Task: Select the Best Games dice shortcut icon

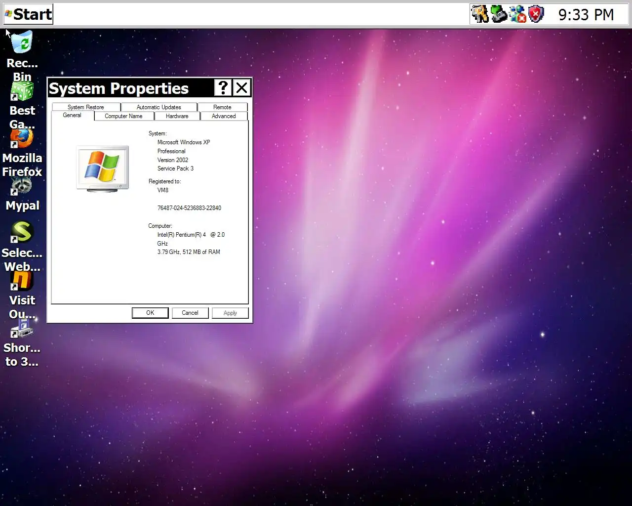Action: point(22,91)
